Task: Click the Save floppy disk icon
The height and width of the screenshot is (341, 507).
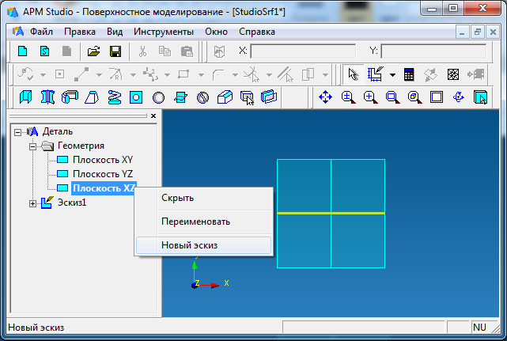Action: pos(115,51)
